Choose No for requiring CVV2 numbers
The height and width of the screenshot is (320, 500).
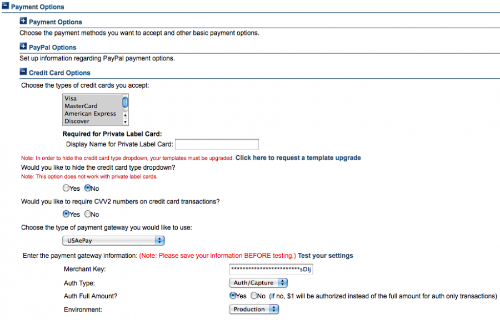point(87,214)
